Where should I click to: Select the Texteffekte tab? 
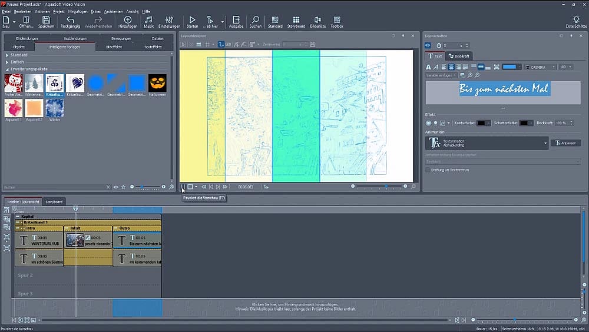click(153, 47)
